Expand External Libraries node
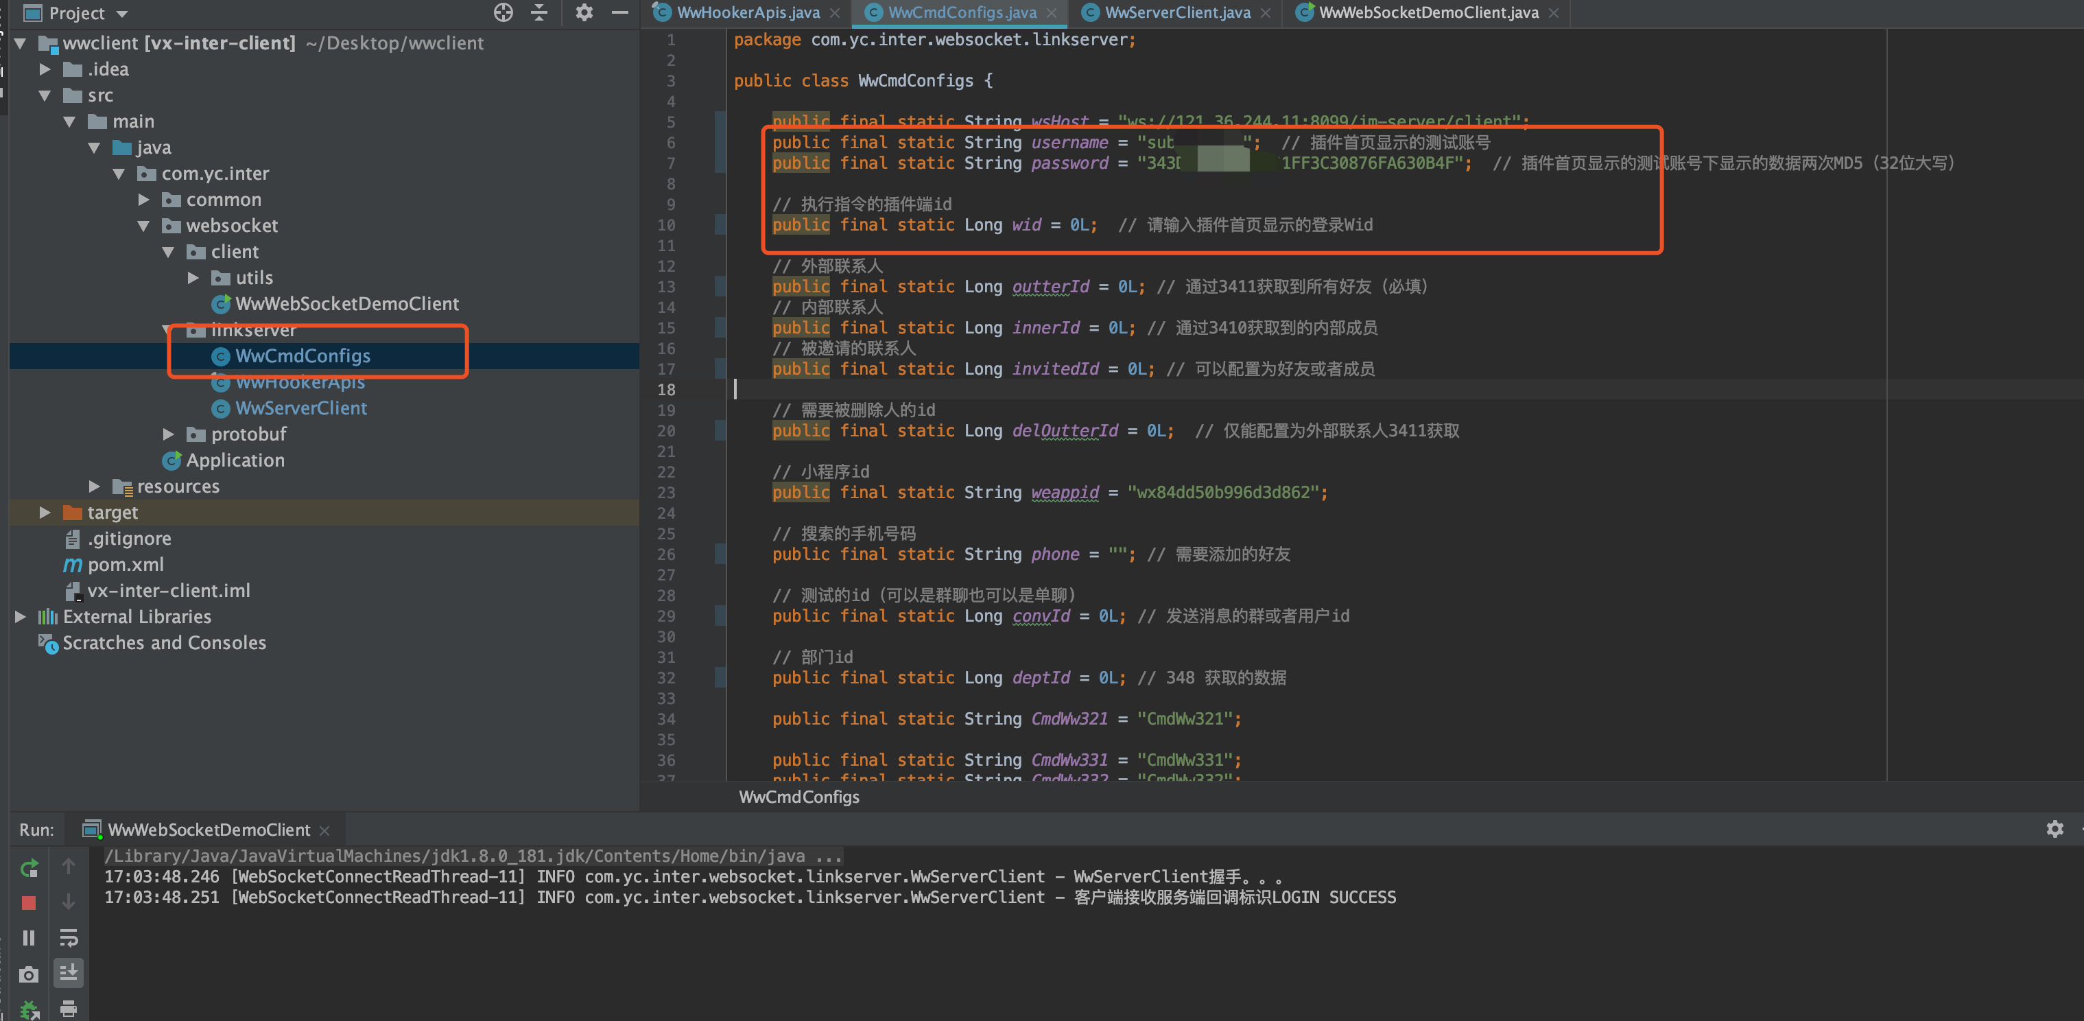 pos(21,616)
